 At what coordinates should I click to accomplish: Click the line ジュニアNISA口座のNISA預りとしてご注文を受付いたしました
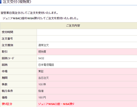(x=41, y=18)
